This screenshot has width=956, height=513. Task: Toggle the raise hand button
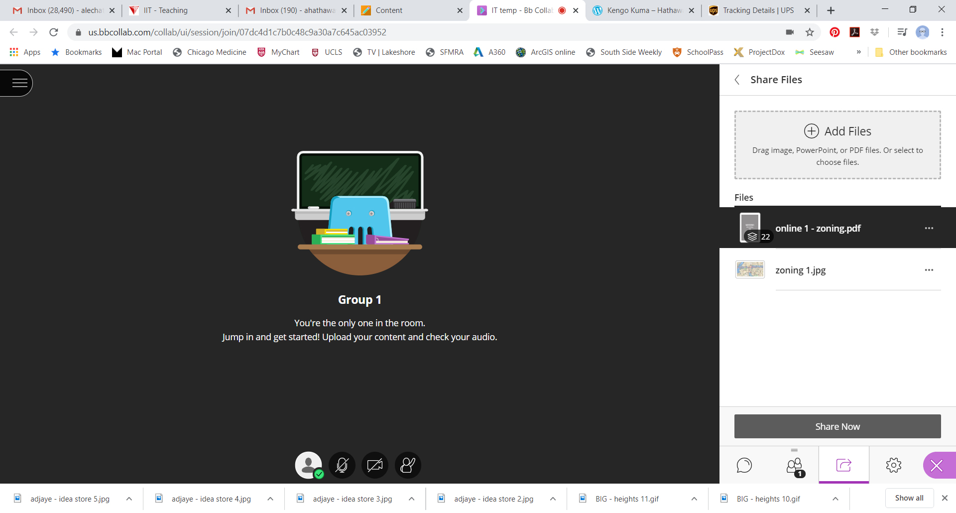(408, 465)
